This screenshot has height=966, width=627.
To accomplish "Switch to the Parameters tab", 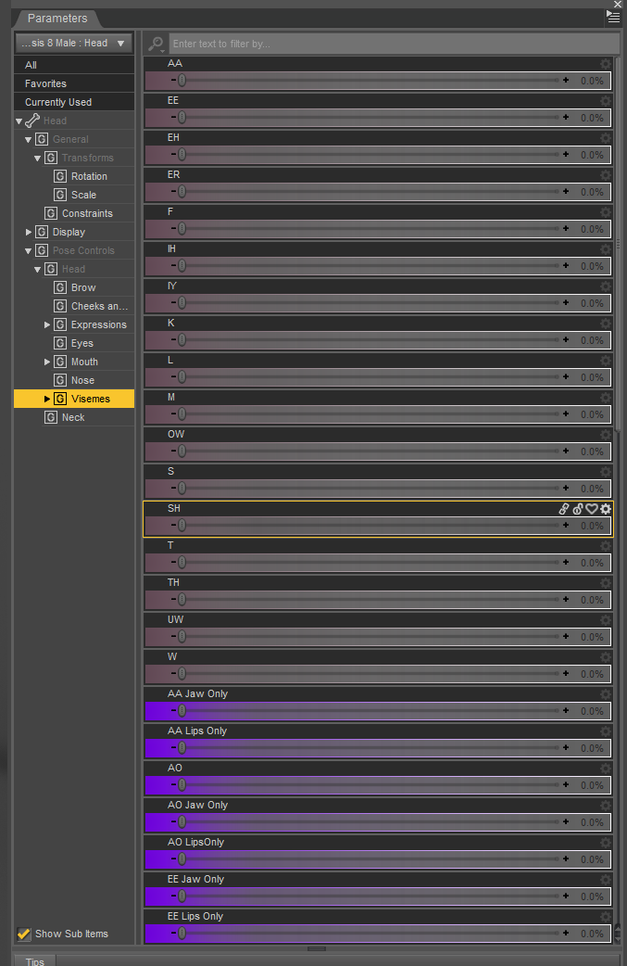I will click(x=57, y=18).
